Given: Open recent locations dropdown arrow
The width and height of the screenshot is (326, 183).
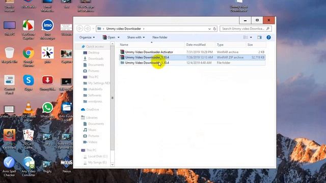Looking at the screenshot, I should [93, 28].
